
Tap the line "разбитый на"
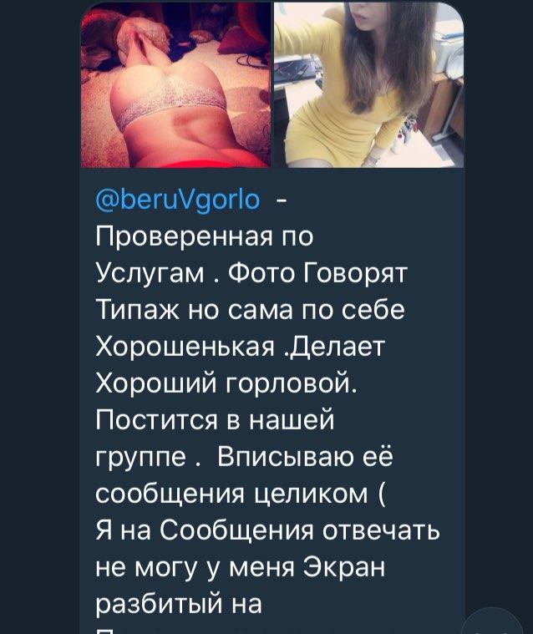179,604
